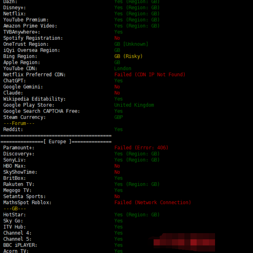Select the 'Failed (Network Connection)' text
Screen dimensions: 253x253
point(153,202)
